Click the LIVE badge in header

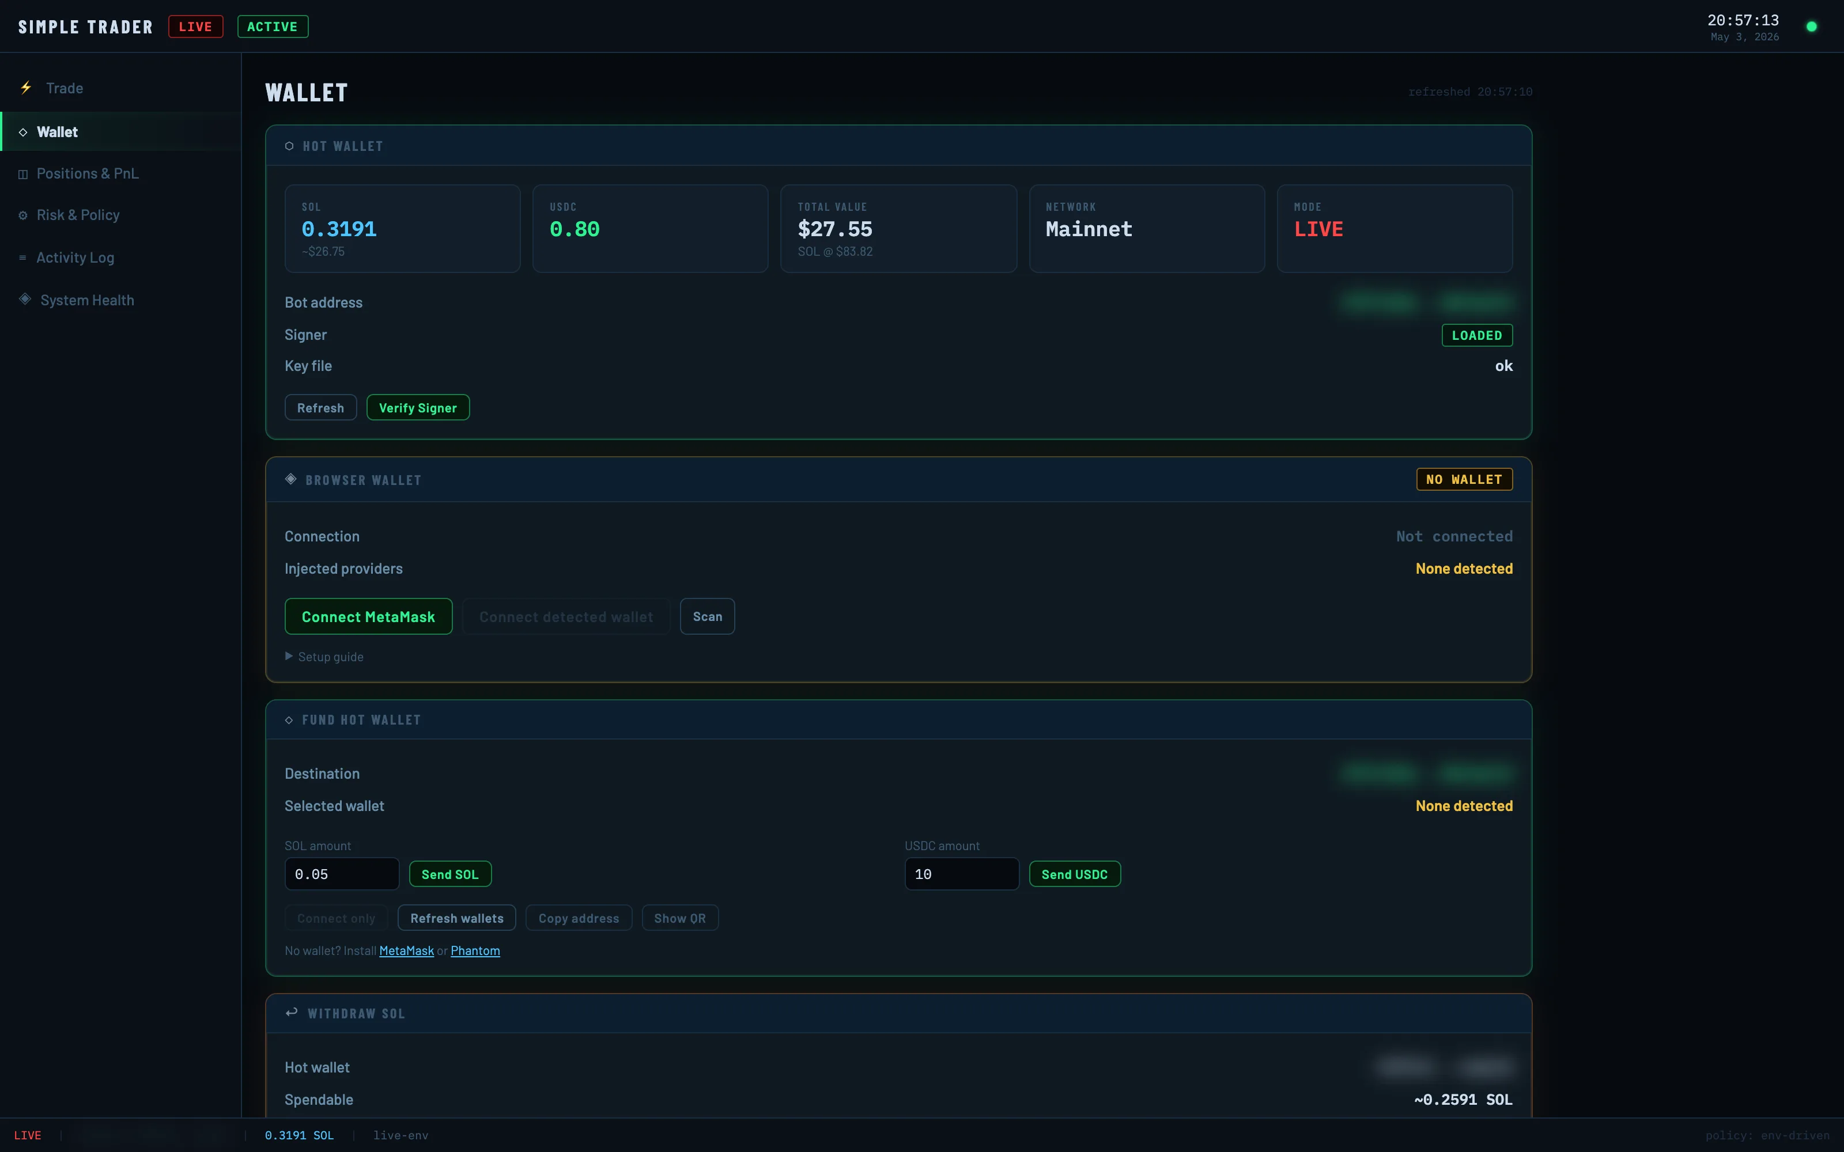pyautogui.click(x=196, y=26)
